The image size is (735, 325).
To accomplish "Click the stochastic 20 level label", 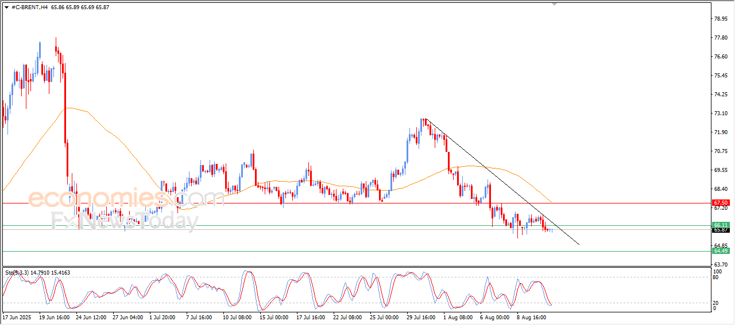I will pos(716,303).
